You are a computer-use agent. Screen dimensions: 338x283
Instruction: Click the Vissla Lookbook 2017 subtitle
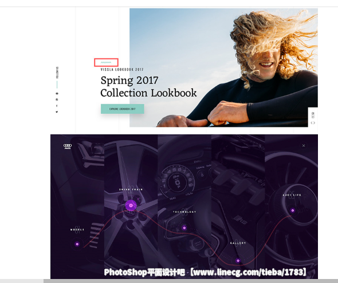[122, 69]
